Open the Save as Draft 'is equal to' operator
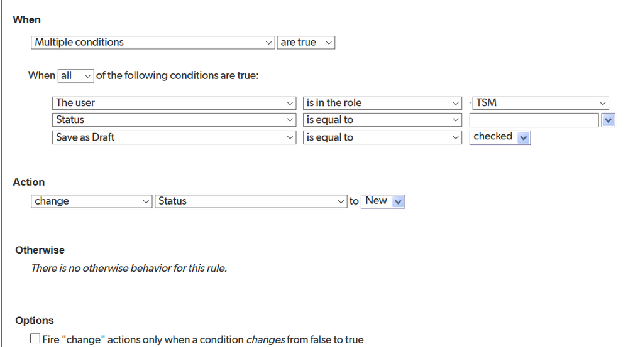This screenshot has width=628, height=347. point(382,137)
